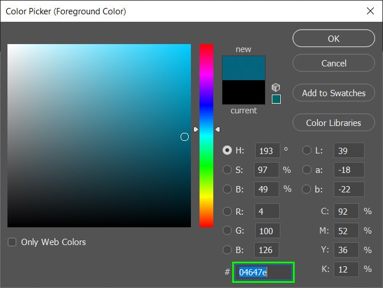383x288 pixels.
Task: Open Color Libraries
Action: tap(334, 123)
